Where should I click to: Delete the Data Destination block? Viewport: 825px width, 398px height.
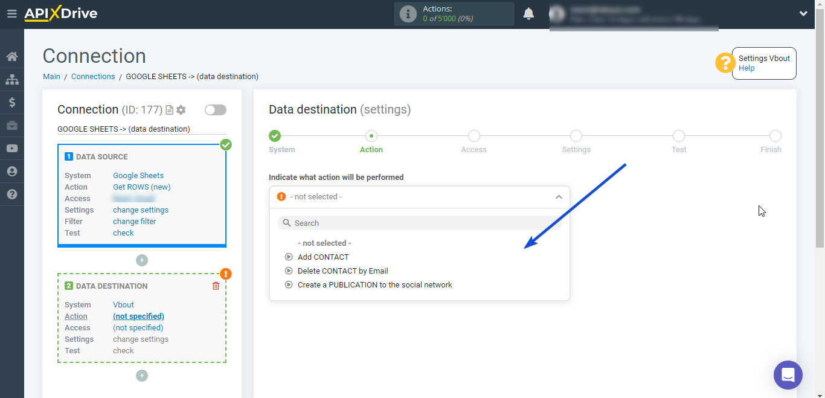click(216, 286)
